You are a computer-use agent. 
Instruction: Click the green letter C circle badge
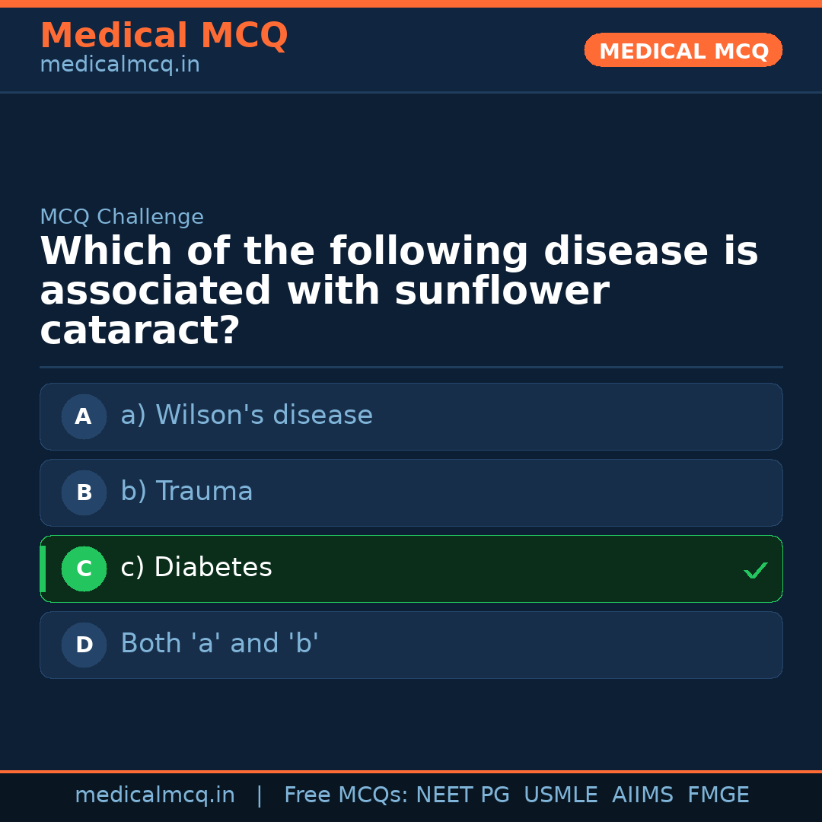(x=84, y=569)
